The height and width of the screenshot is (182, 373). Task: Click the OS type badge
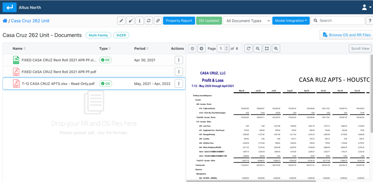tap(105, 84)
